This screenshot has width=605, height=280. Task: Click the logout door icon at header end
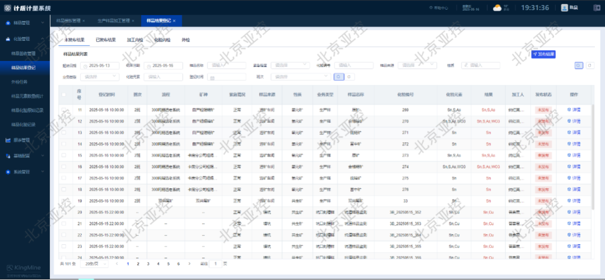tap(597, 8)
